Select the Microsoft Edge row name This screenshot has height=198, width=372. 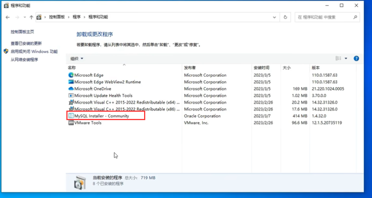(89, 75)
